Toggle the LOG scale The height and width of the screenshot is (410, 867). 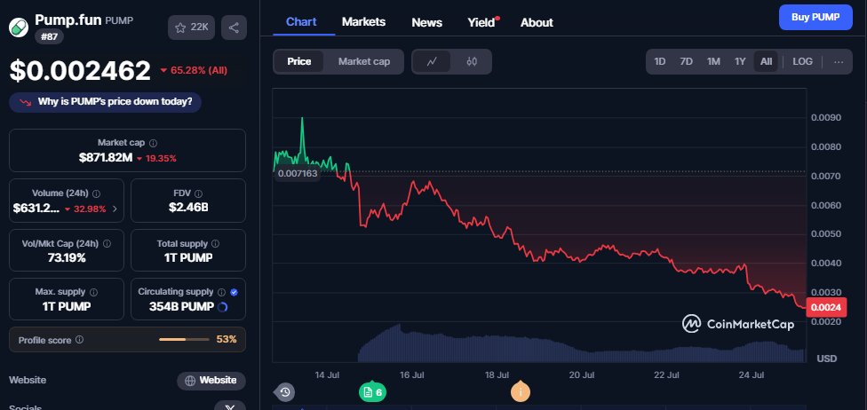[x=802, y=61]
